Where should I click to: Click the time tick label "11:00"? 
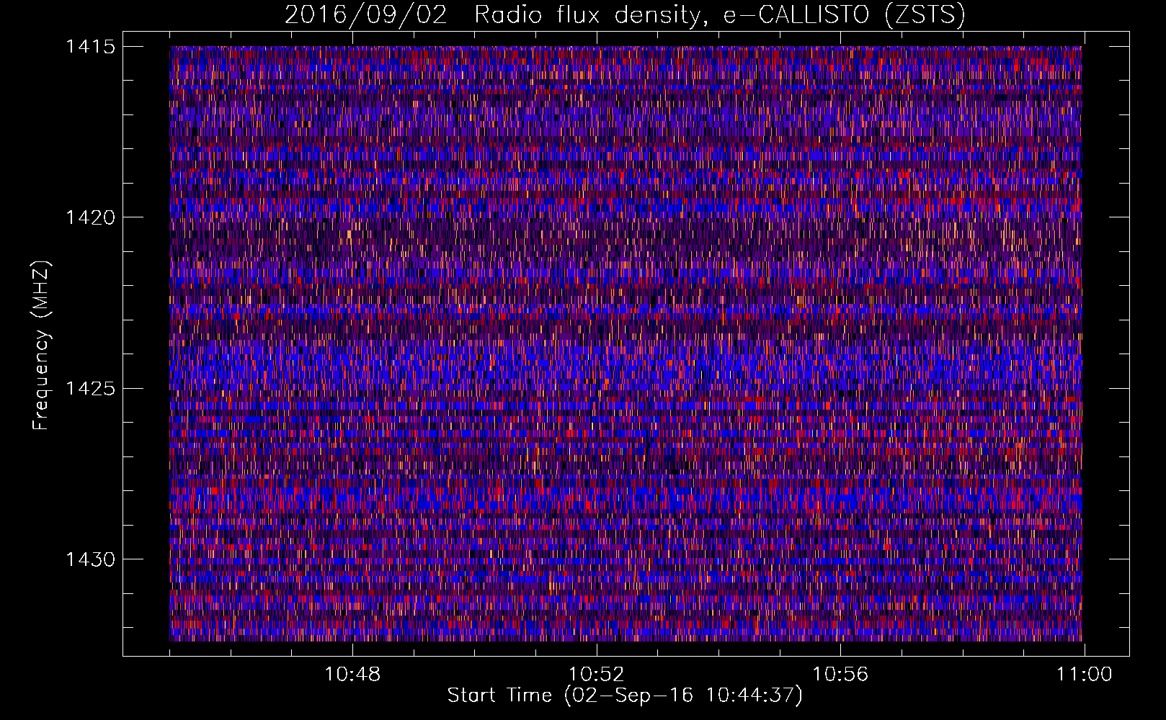tap(1084, 675)
